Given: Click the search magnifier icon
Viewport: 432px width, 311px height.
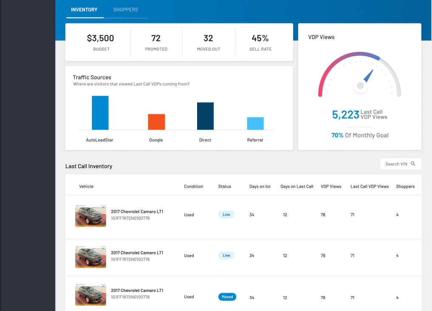Looking at the screenshot, I should pos(413,164).
